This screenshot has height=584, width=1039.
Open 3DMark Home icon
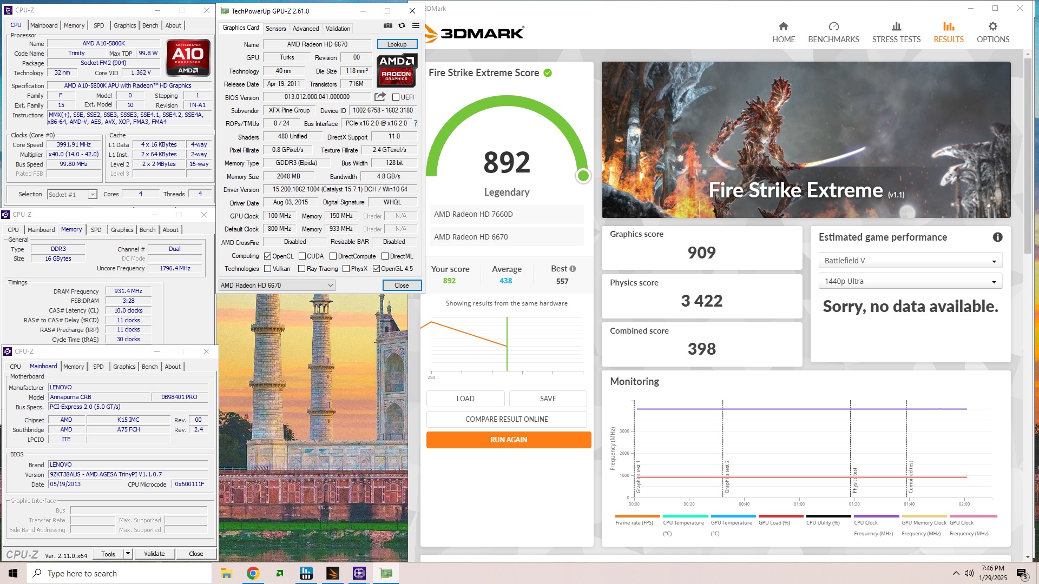(x=783, y=26)
